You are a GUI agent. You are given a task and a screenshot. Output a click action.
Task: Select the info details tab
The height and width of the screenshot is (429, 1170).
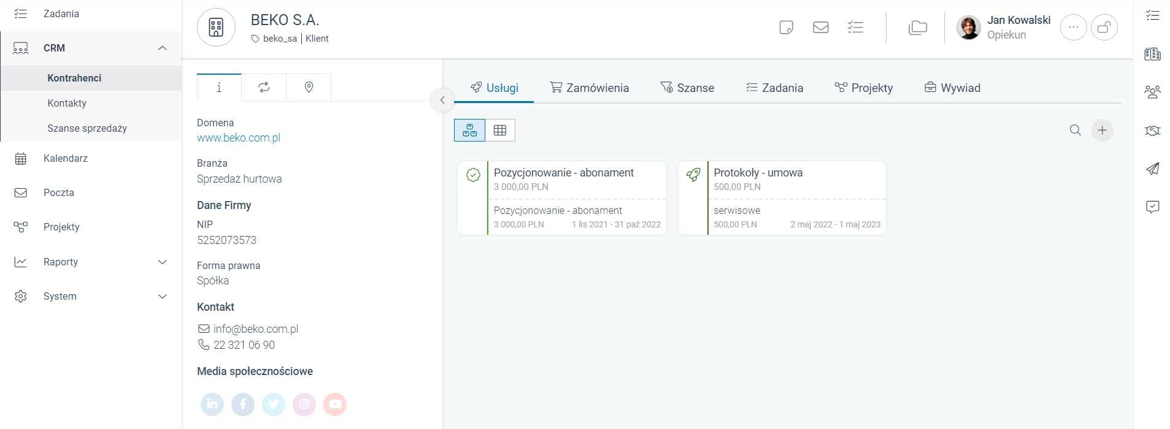[x=219, y=87]
